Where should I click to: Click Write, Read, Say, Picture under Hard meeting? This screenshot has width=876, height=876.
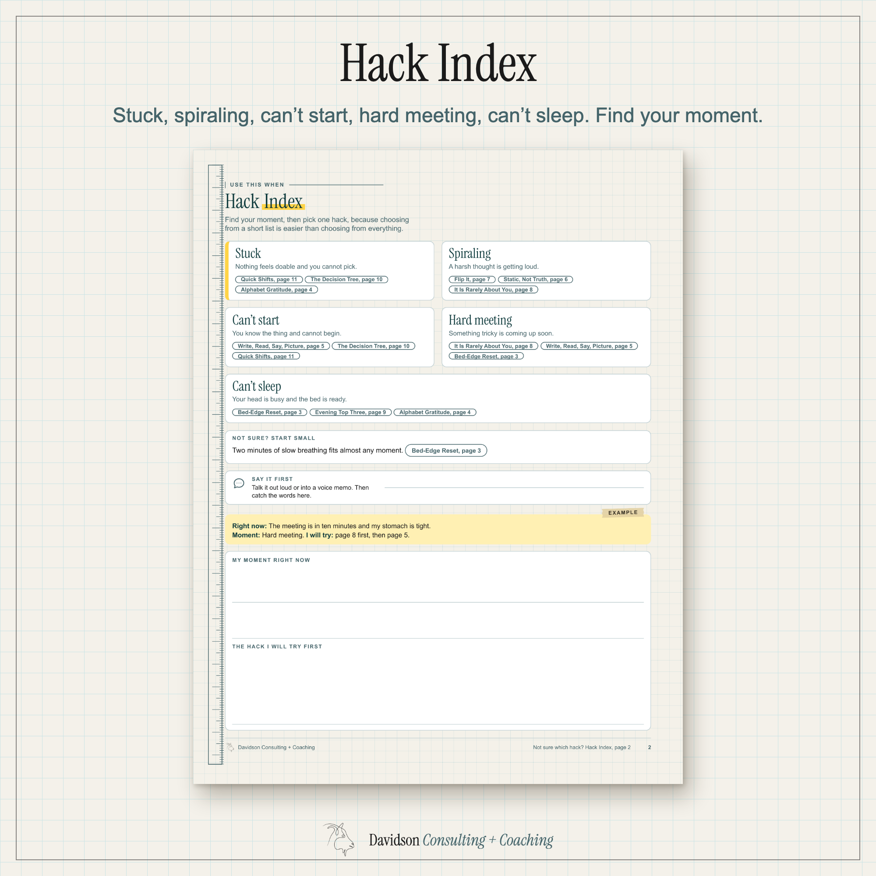589,346
